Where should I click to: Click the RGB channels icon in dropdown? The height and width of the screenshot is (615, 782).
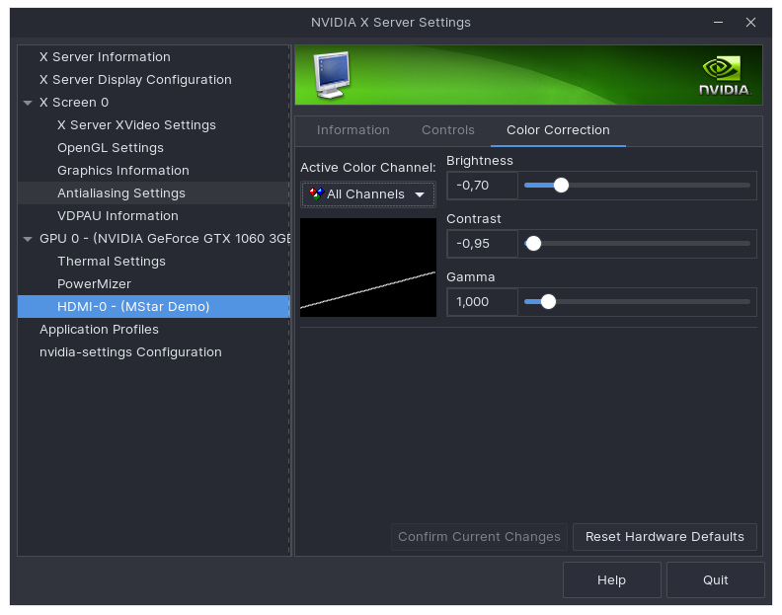315,194
